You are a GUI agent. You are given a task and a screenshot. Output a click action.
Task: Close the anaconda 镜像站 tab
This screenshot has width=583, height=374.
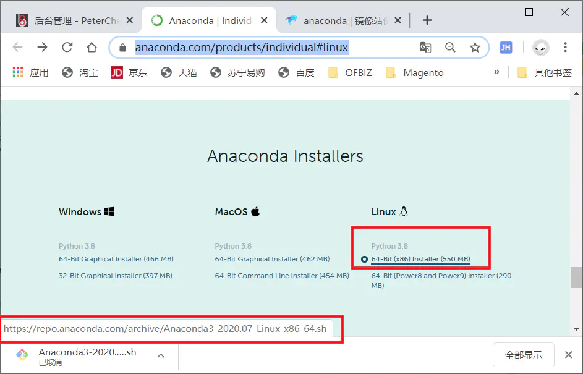pos(398,20)
